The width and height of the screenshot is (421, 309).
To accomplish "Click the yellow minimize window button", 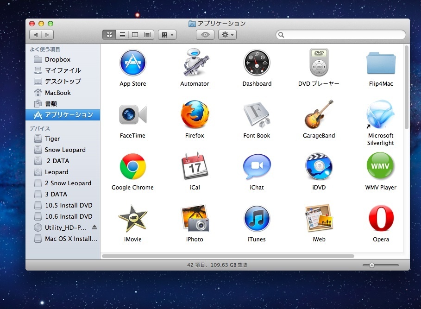I will (x=41, y=24).
